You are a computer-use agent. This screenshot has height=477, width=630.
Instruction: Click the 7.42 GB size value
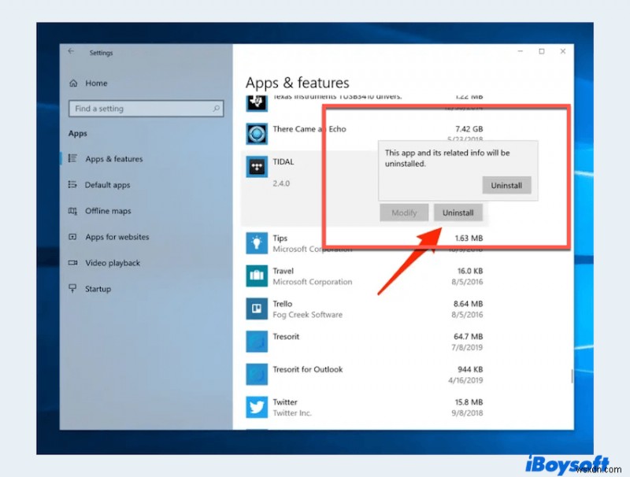pos(469,129)
